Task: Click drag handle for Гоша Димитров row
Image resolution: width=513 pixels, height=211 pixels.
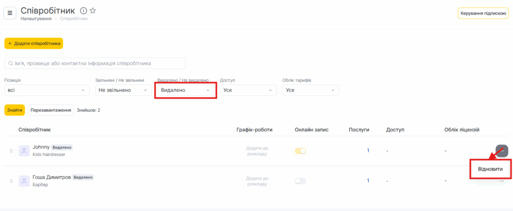Action: click(x=11, y=181)
